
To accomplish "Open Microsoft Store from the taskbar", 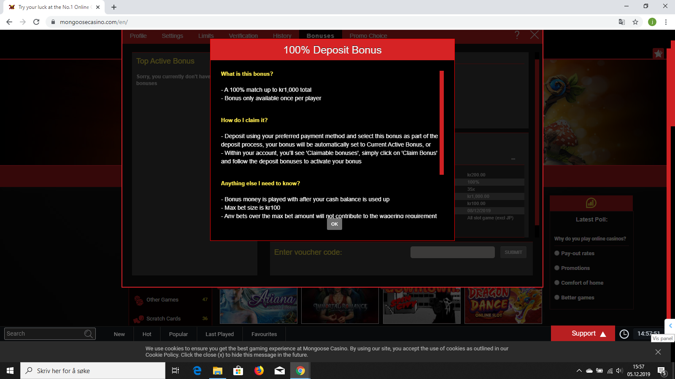I will click(238, 371).
